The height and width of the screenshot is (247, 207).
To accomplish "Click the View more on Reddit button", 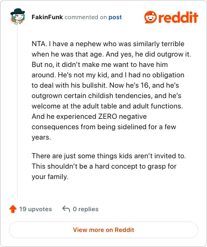I will [x=103, y=230].
